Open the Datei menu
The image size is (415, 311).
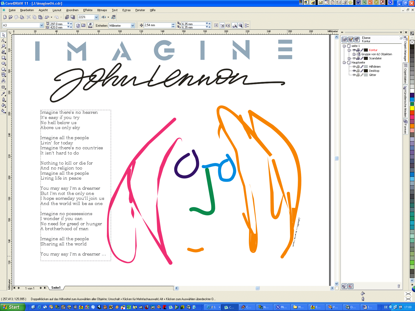pyautogui.click(x=12, y=10)
